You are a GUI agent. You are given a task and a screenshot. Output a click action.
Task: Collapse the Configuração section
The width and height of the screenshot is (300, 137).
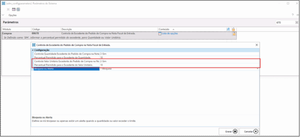[x=33, y=50]
